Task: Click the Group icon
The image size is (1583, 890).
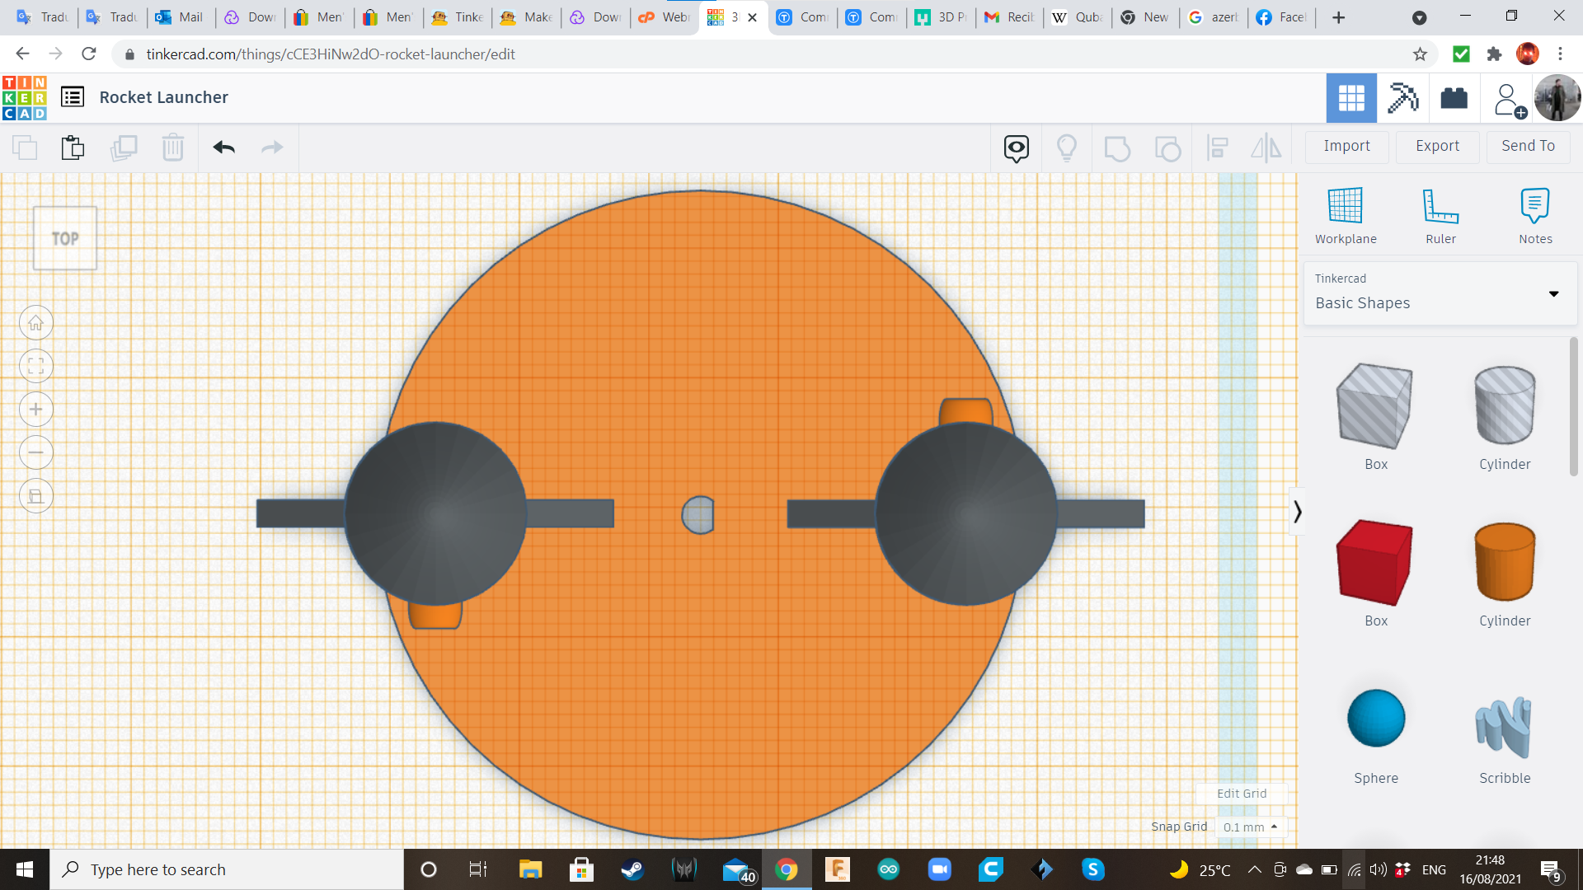Action: 1118,148
